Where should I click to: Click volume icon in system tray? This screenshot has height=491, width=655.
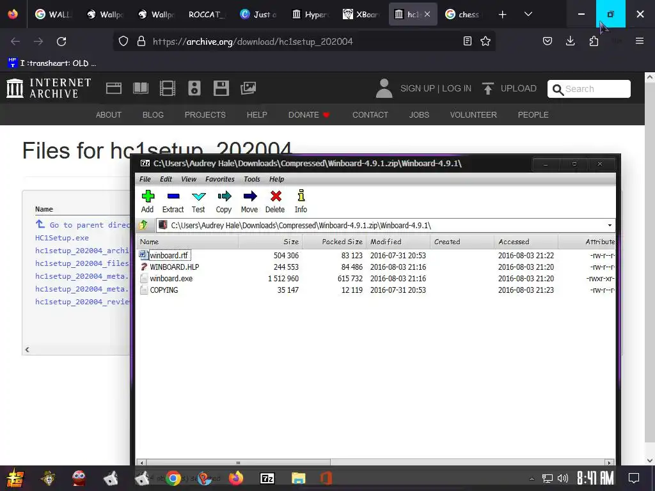(x=563, y=478)
